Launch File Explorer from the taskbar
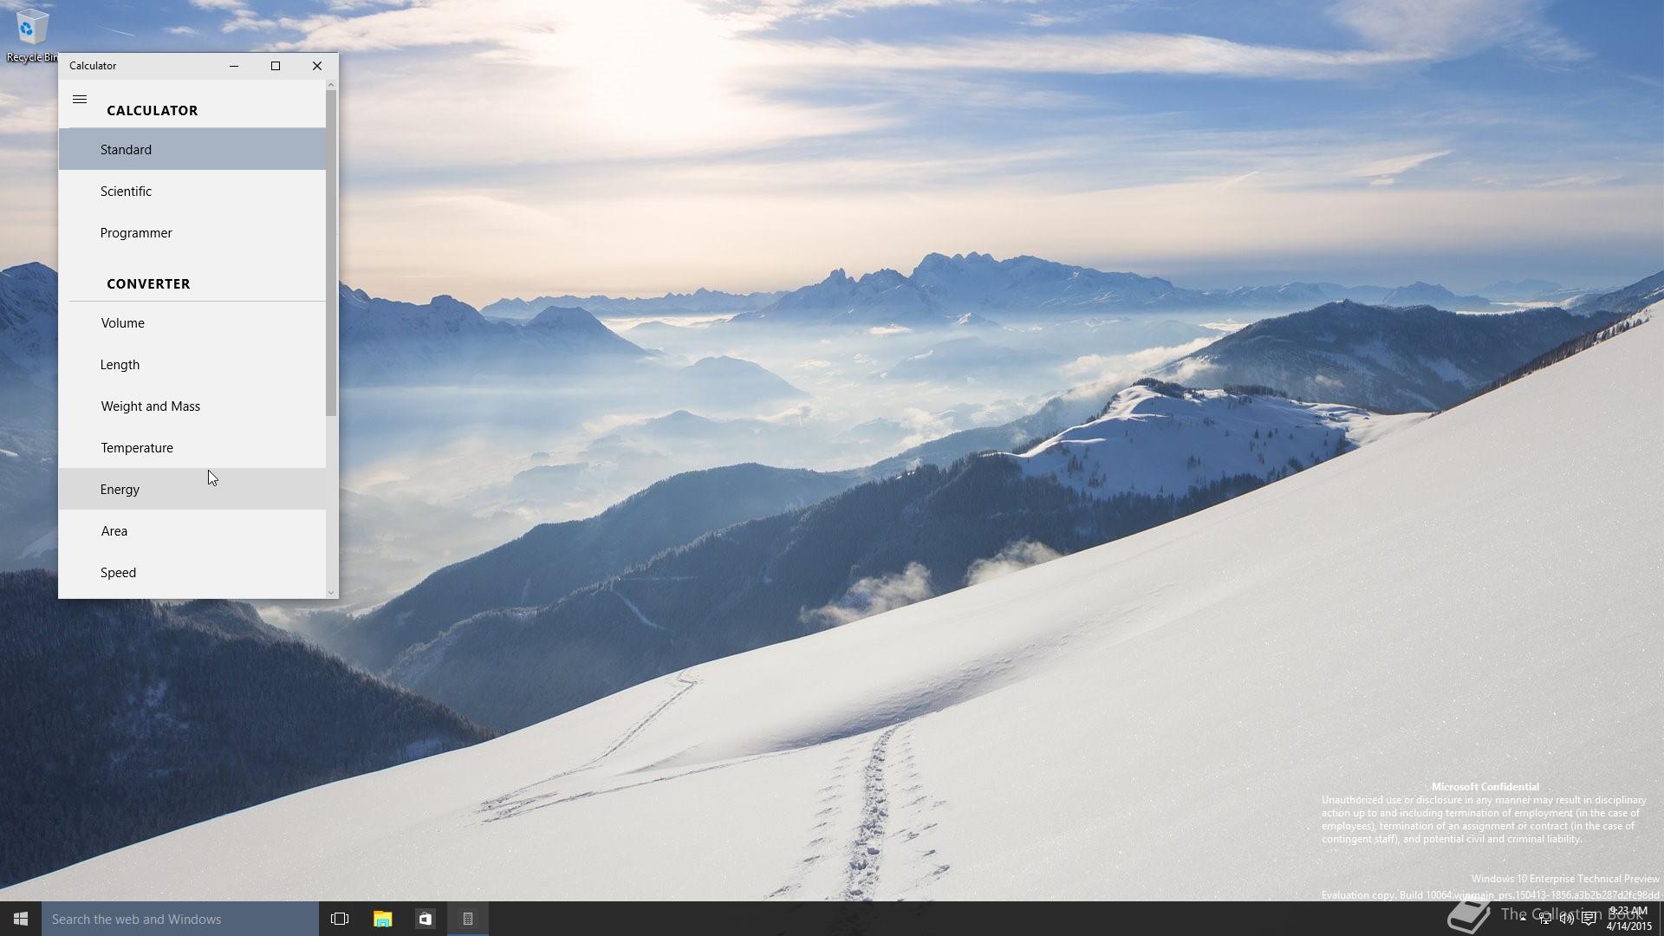 click(382, 919)
